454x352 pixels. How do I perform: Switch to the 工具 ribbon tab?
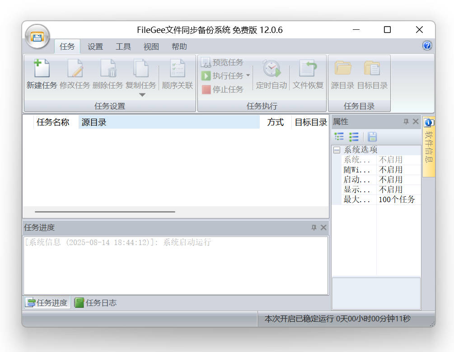(x=123, y=46)
